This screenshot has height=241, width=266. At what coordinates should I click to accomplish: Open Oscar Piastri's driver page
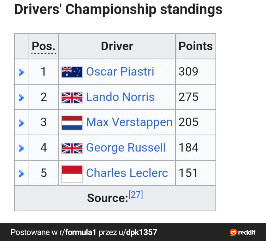120,72
